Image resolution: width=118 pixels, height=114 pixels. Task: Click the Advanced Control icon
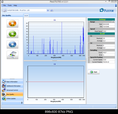pos(4,90)
